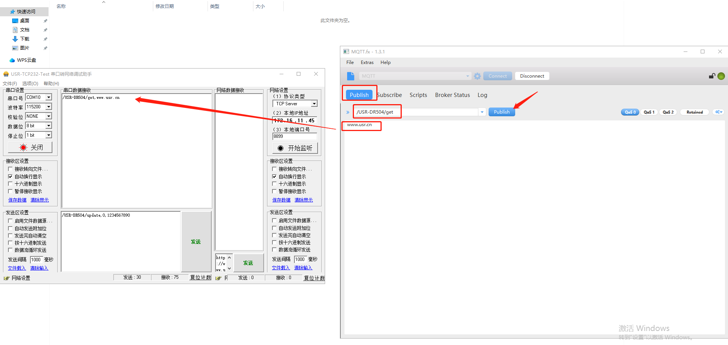
Task: Enable 按十六进制发送 in serial send settings
Action: click(11, 243)
